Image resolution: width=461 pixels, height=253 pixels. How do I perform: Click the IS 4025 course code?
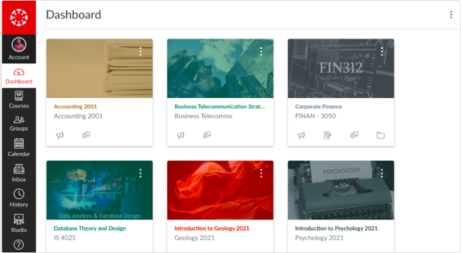click(65, 238)
